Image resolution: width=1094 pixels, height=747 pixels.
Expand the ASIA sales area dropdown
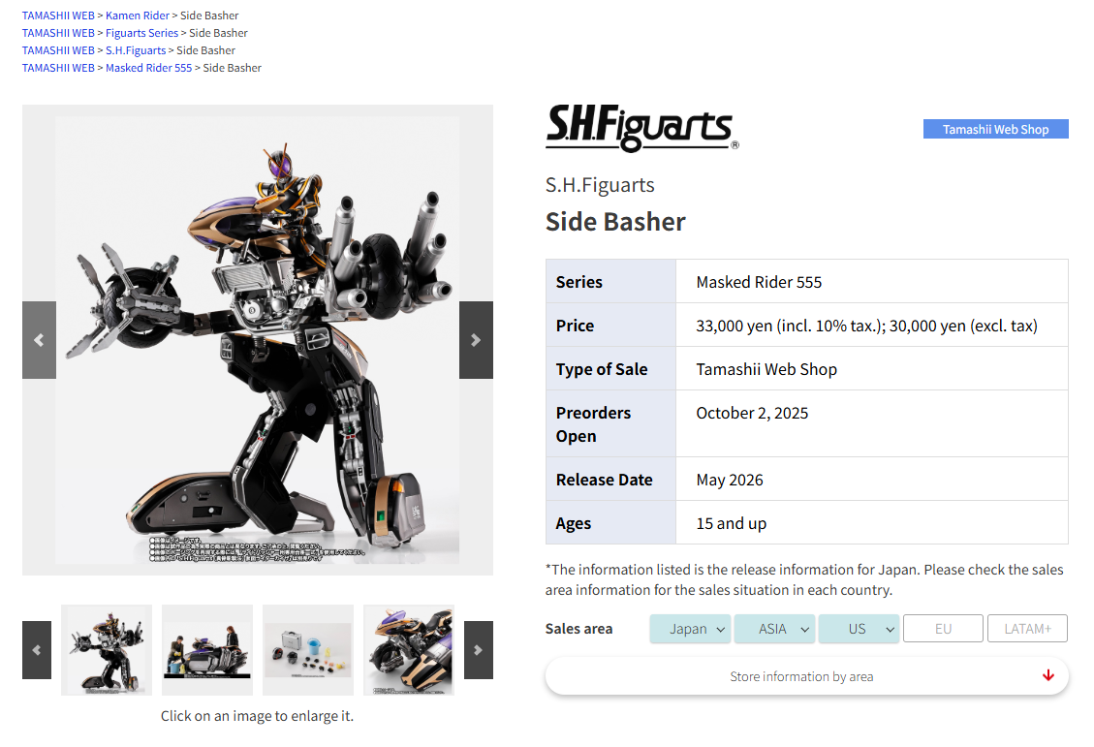[774, 629]
